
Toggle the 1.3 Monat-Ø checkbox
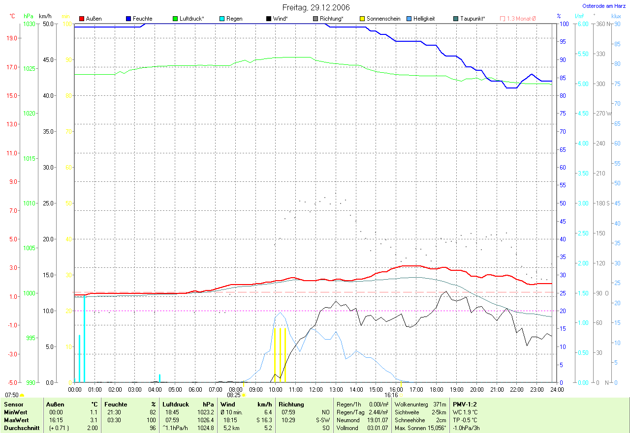point(503,19)
